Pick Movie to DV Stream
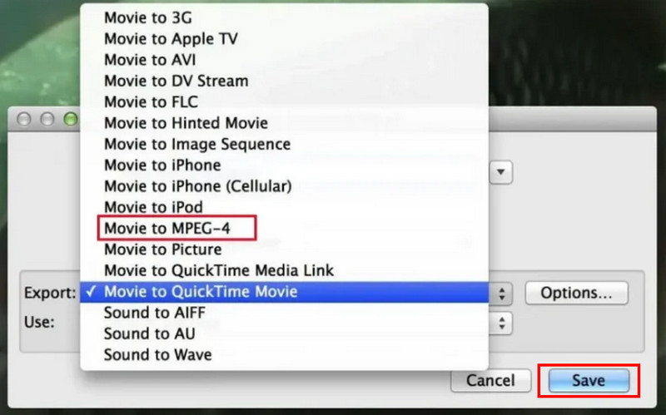The image size is (666, 415). click(x=284, y=81)
